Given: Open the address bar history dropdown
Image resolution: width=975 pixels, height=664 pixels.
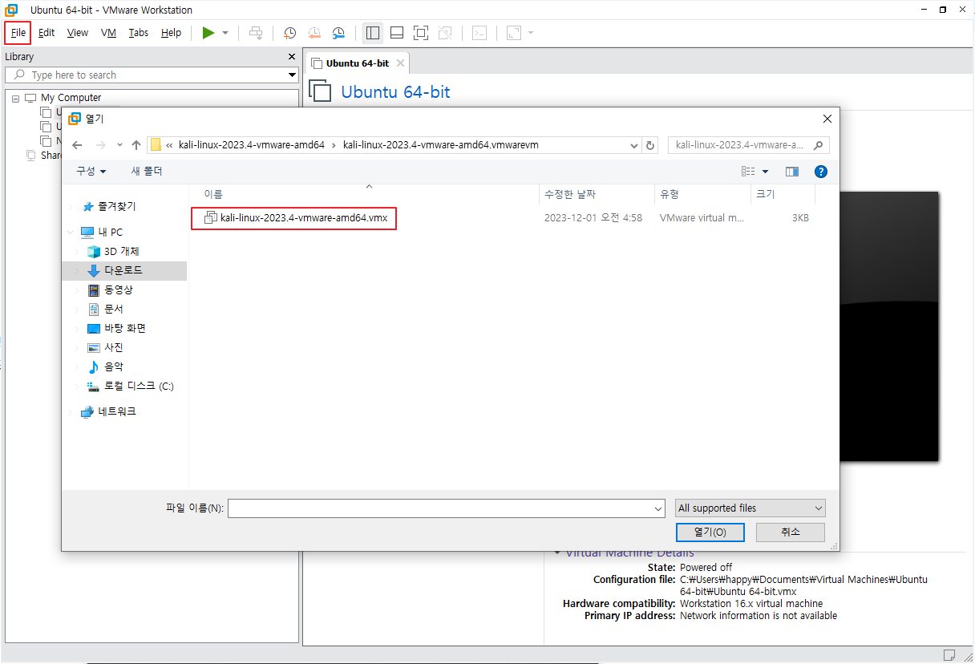Looking at the screenshot, I should click(x=633, y=145).
